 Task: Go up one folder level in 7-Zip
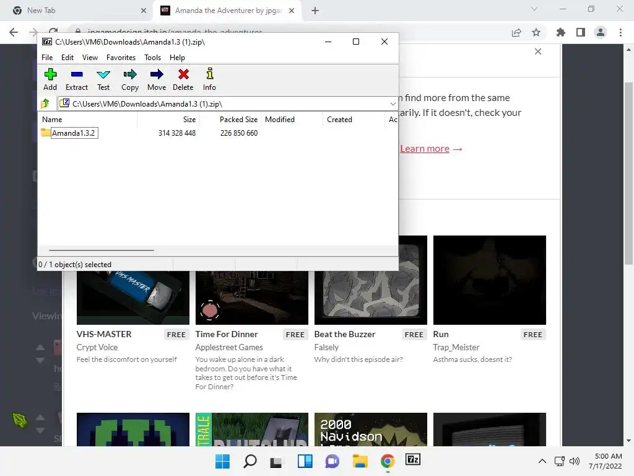(x=45, y=104)
